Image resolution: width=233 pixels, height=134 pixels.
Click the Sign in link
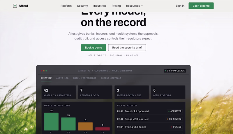(x=180, y=6)
